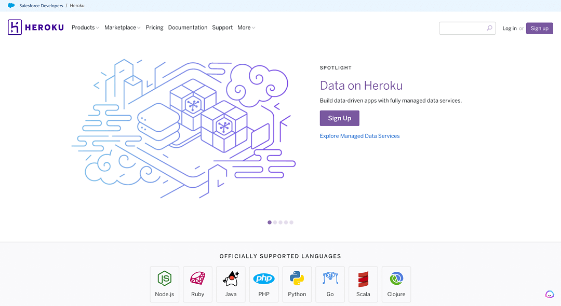Expand the More dropdown menu
The height and width of the screenshot is (306, 561).
tap(246, 27)
